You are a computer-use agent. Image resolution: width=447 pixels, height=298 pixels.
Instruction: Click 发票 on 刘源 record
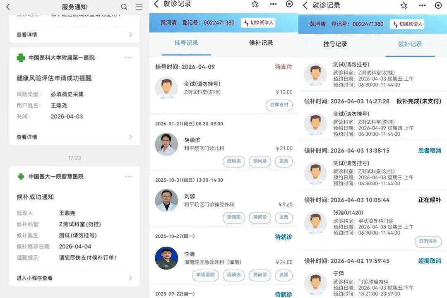coord(284,218)
